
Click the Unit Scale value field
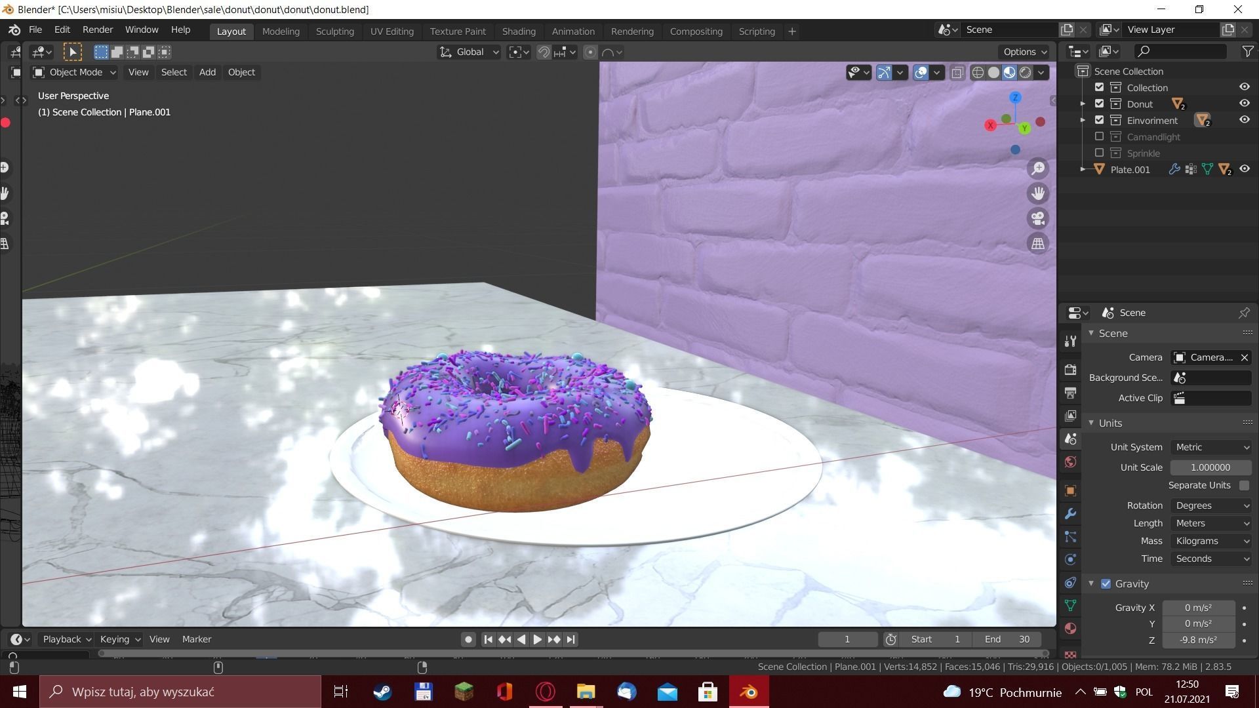click(1210, 467)
